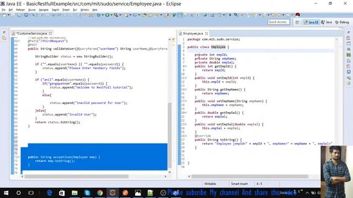Click the red JBoss icon in toolbar
The image size is (353, 198).
[x=298, y=15]
